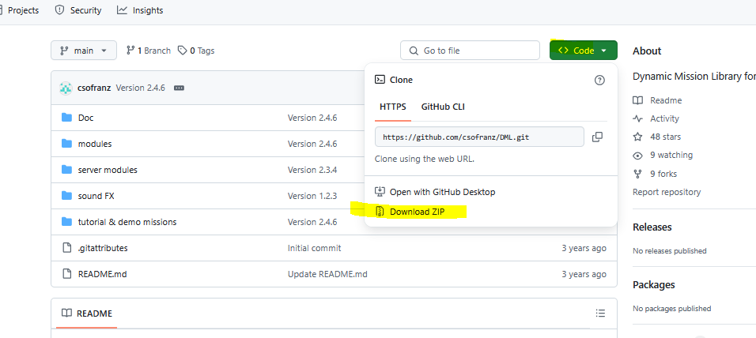The image size is (756, 338).
Task: Click the modules folder icon
Action: [x=66, y=144]
